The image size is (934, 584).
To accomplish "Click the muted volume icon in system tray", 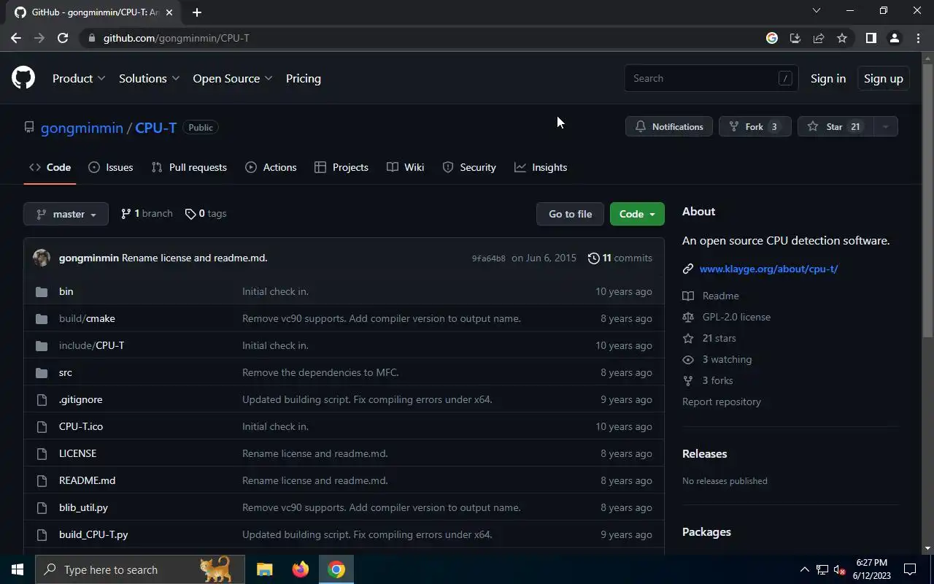I will [840, 569].
